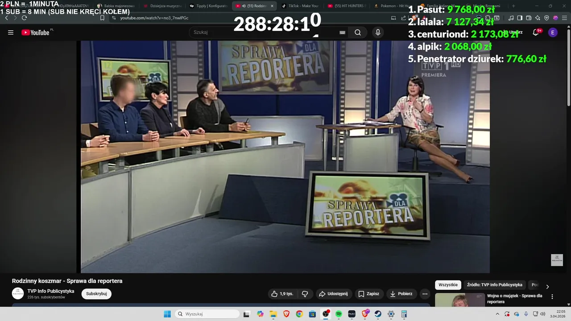Image resolution: width=571 pixels, height=321 pixels.
Task: Open Wojna o majątek - Sprawa dla reportera title
Action: pos(514,299)
